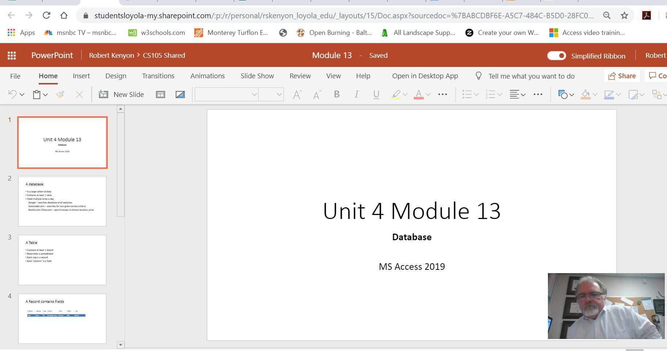Click the Increase Font Size icon

point(297,95)
